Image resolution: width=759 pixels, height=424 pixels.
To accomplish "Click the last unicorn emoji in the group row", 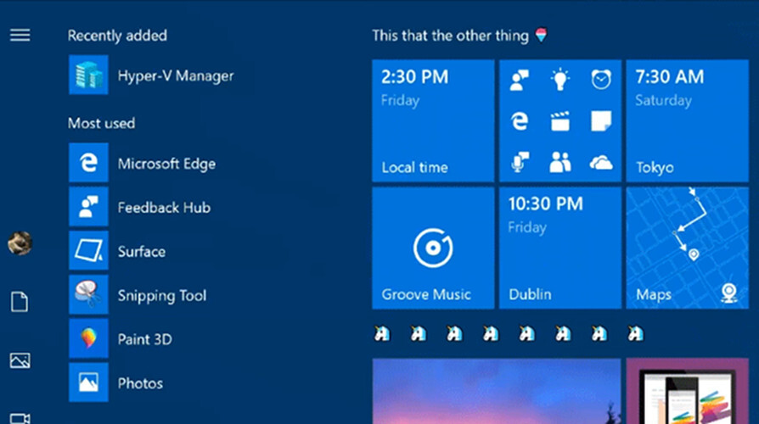I will click(636, 333).
